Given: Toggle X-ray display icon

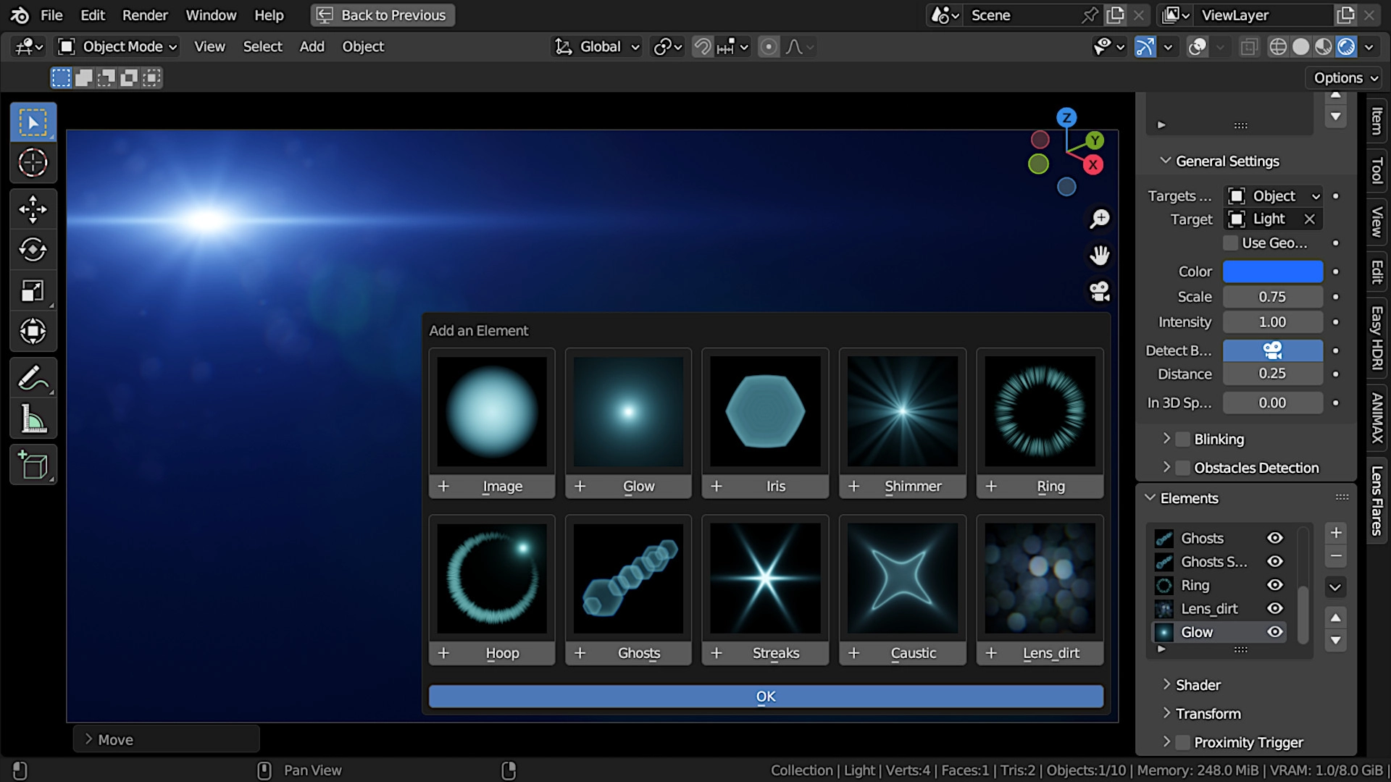Looking at the screenshot, I should (x=1248, y=47).
